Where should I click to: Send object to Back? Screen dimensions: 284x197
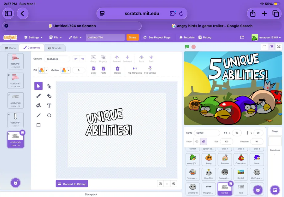tap(151, 59)
